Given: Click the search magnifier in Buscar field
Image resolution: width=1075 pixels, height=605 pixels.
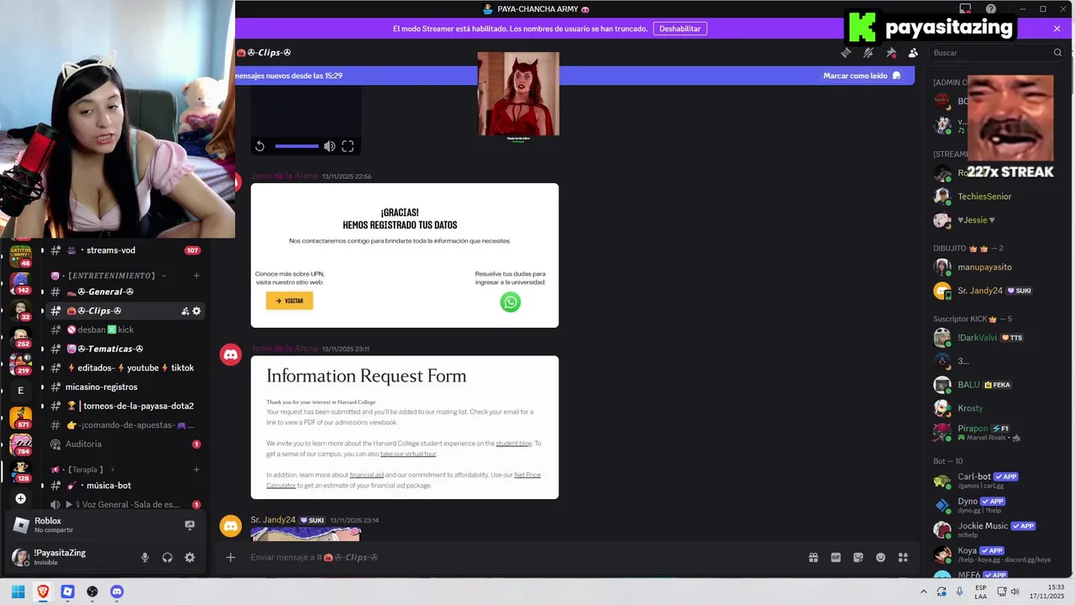Looking at the screenshot, I should click(1057, 52).
